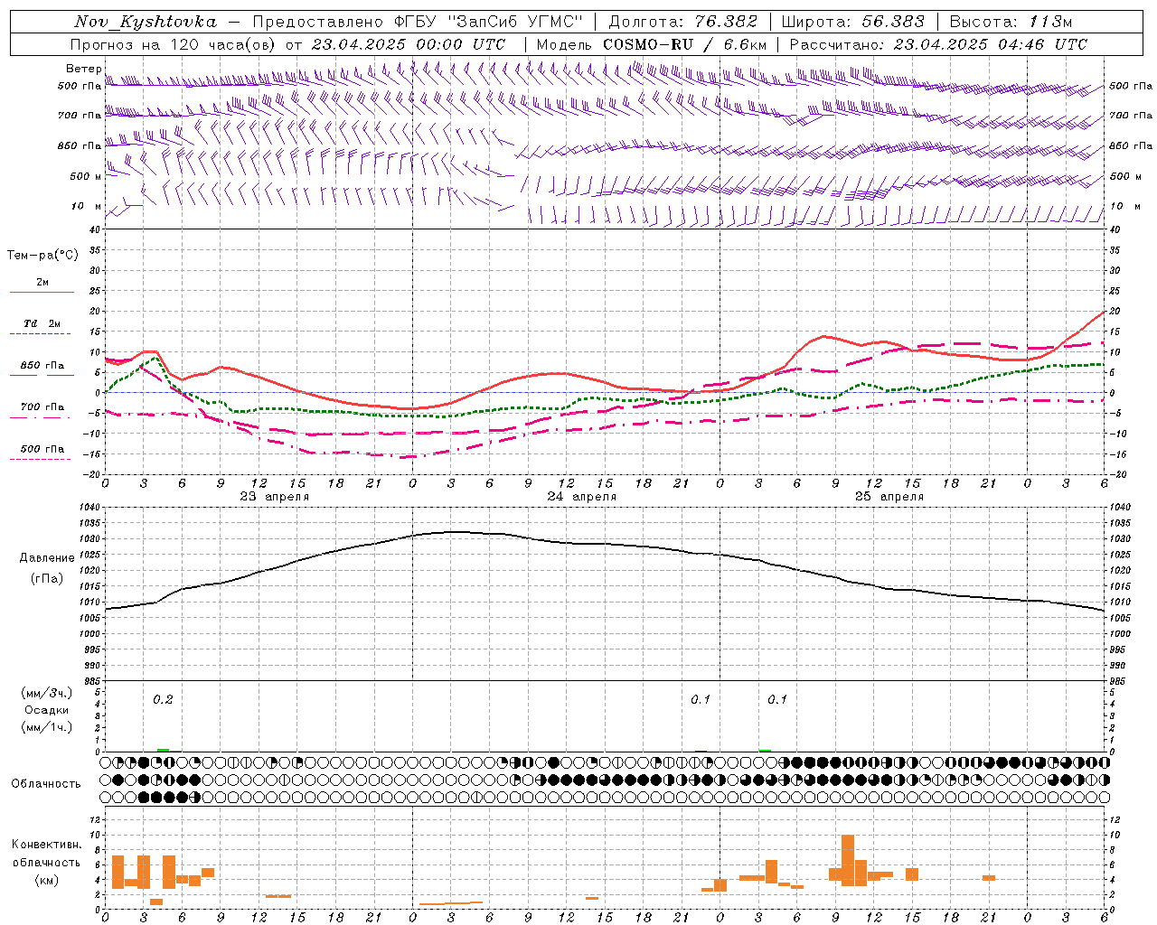Click the 0.2 precipitation amount value
The image size is (1157, 925).
(x=163, y=699)
